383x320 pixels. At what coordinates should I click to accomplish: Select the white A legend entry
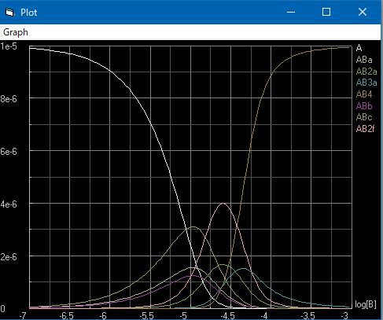point(359,48)
